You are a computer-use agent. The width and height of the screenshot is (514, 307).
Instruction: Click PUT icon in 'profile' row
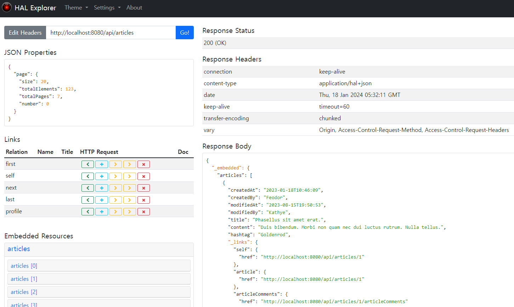(x=115, y=212)
